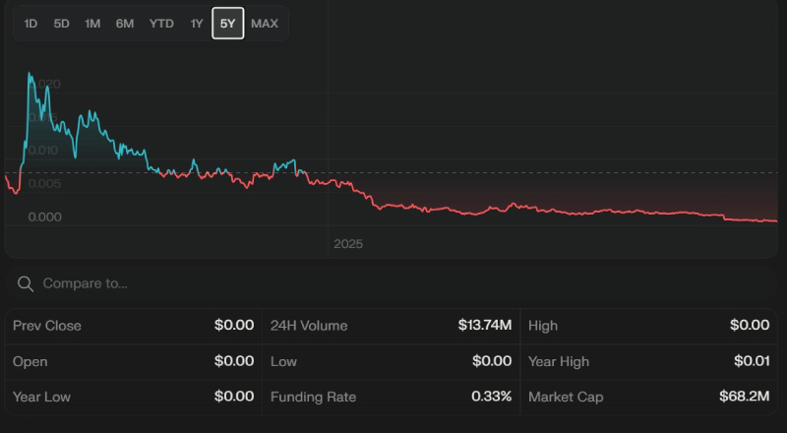Select the active 5Y range
This screenshot has height=433, width=787.
click(228, 24)
